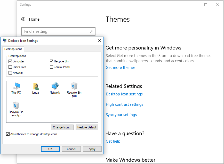
Task: Click the Find a setting search box
Action: coord(58,31)
